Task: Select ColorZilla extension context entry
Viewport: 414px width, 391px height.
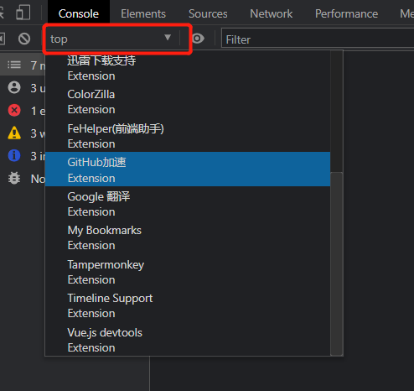Action: (188, 102)
